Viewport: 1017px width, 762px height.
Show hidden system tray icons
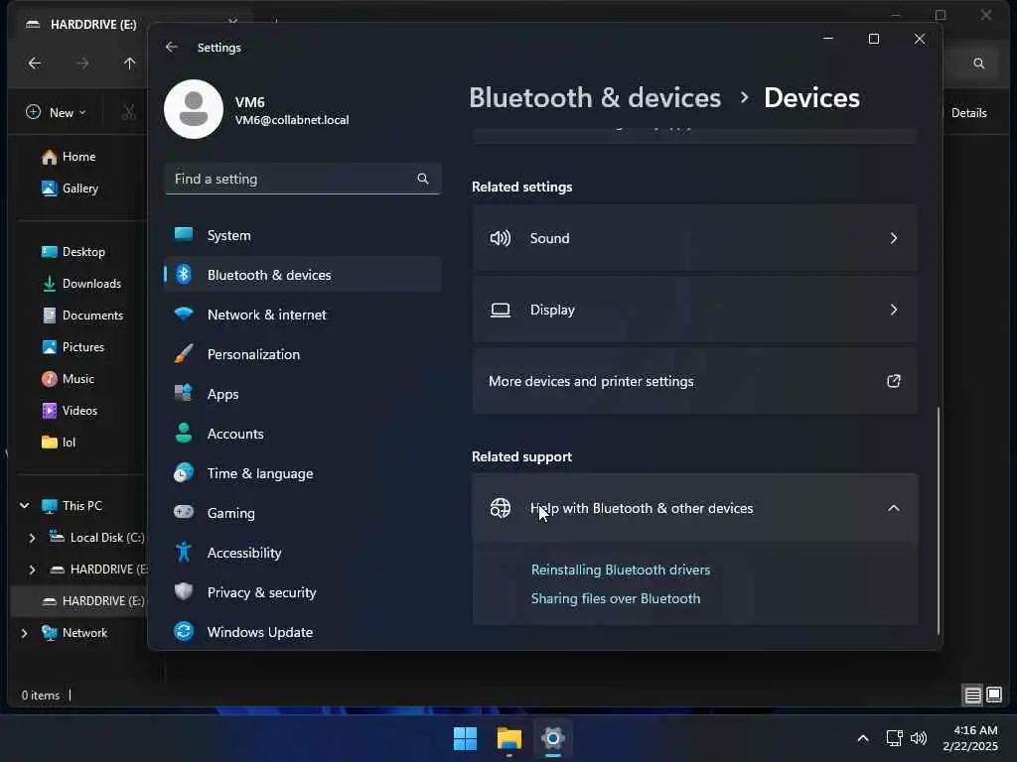863,738
